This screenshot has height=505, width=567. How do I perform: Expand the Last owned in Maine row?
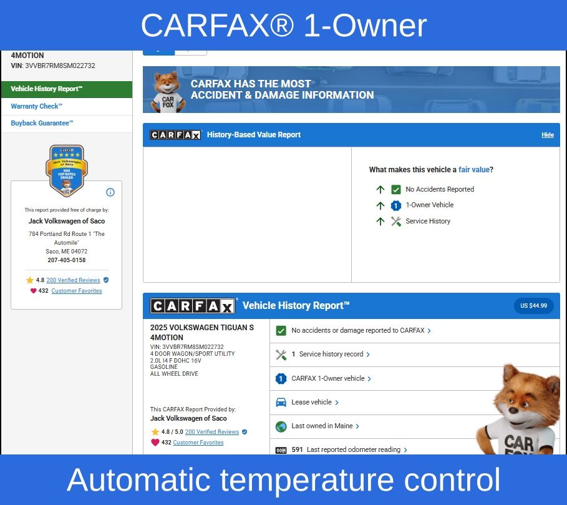325,426
